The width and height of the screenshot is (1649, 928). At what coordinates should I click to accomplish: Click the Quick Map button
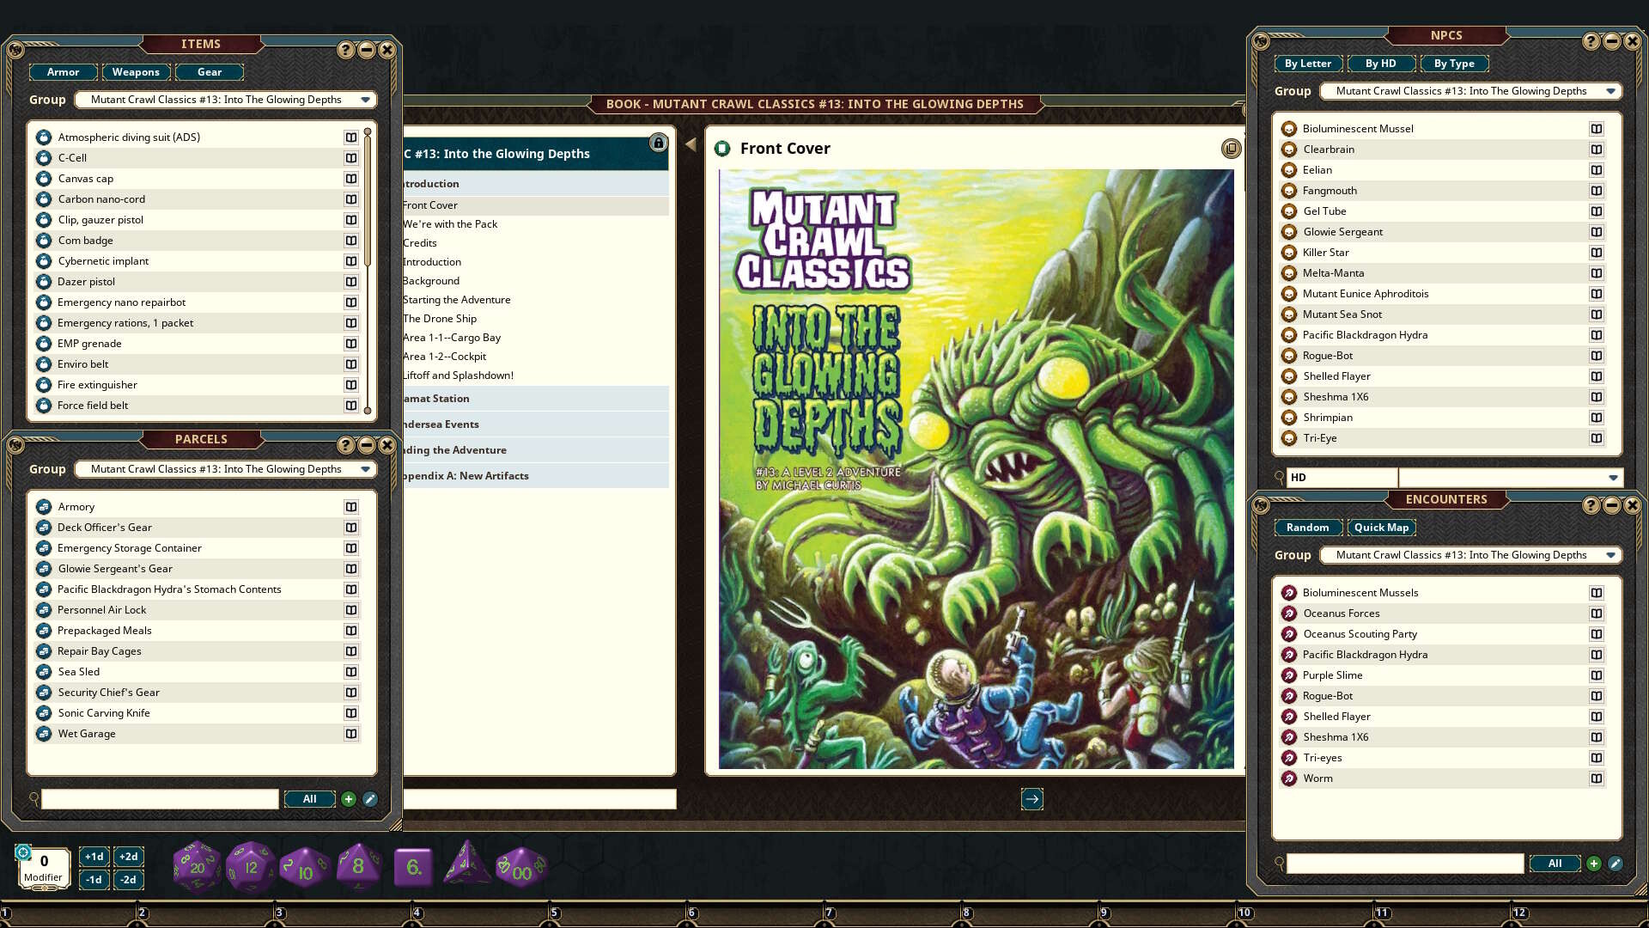[1381, 528]
